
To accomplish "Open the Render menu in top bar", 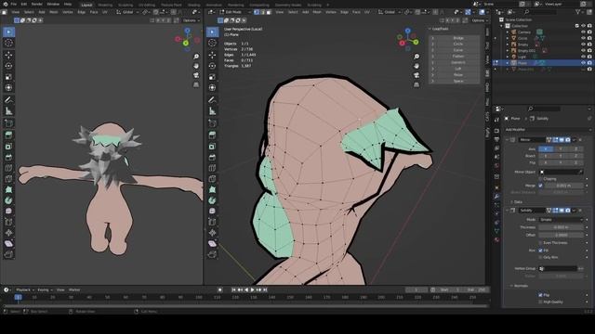I will (x=37, y=4).
